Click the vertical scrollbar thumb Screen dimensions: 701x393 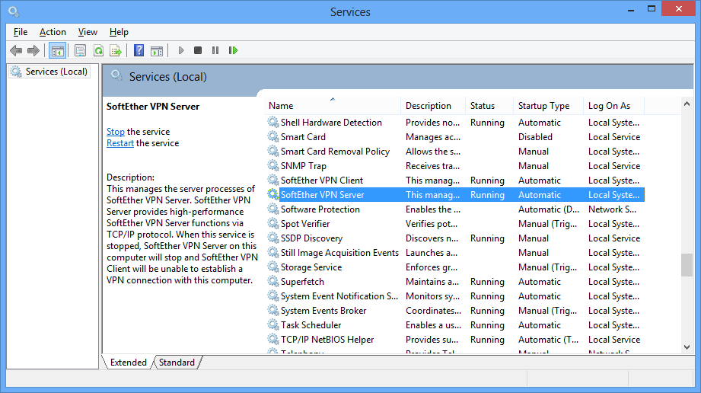point(687,266)
